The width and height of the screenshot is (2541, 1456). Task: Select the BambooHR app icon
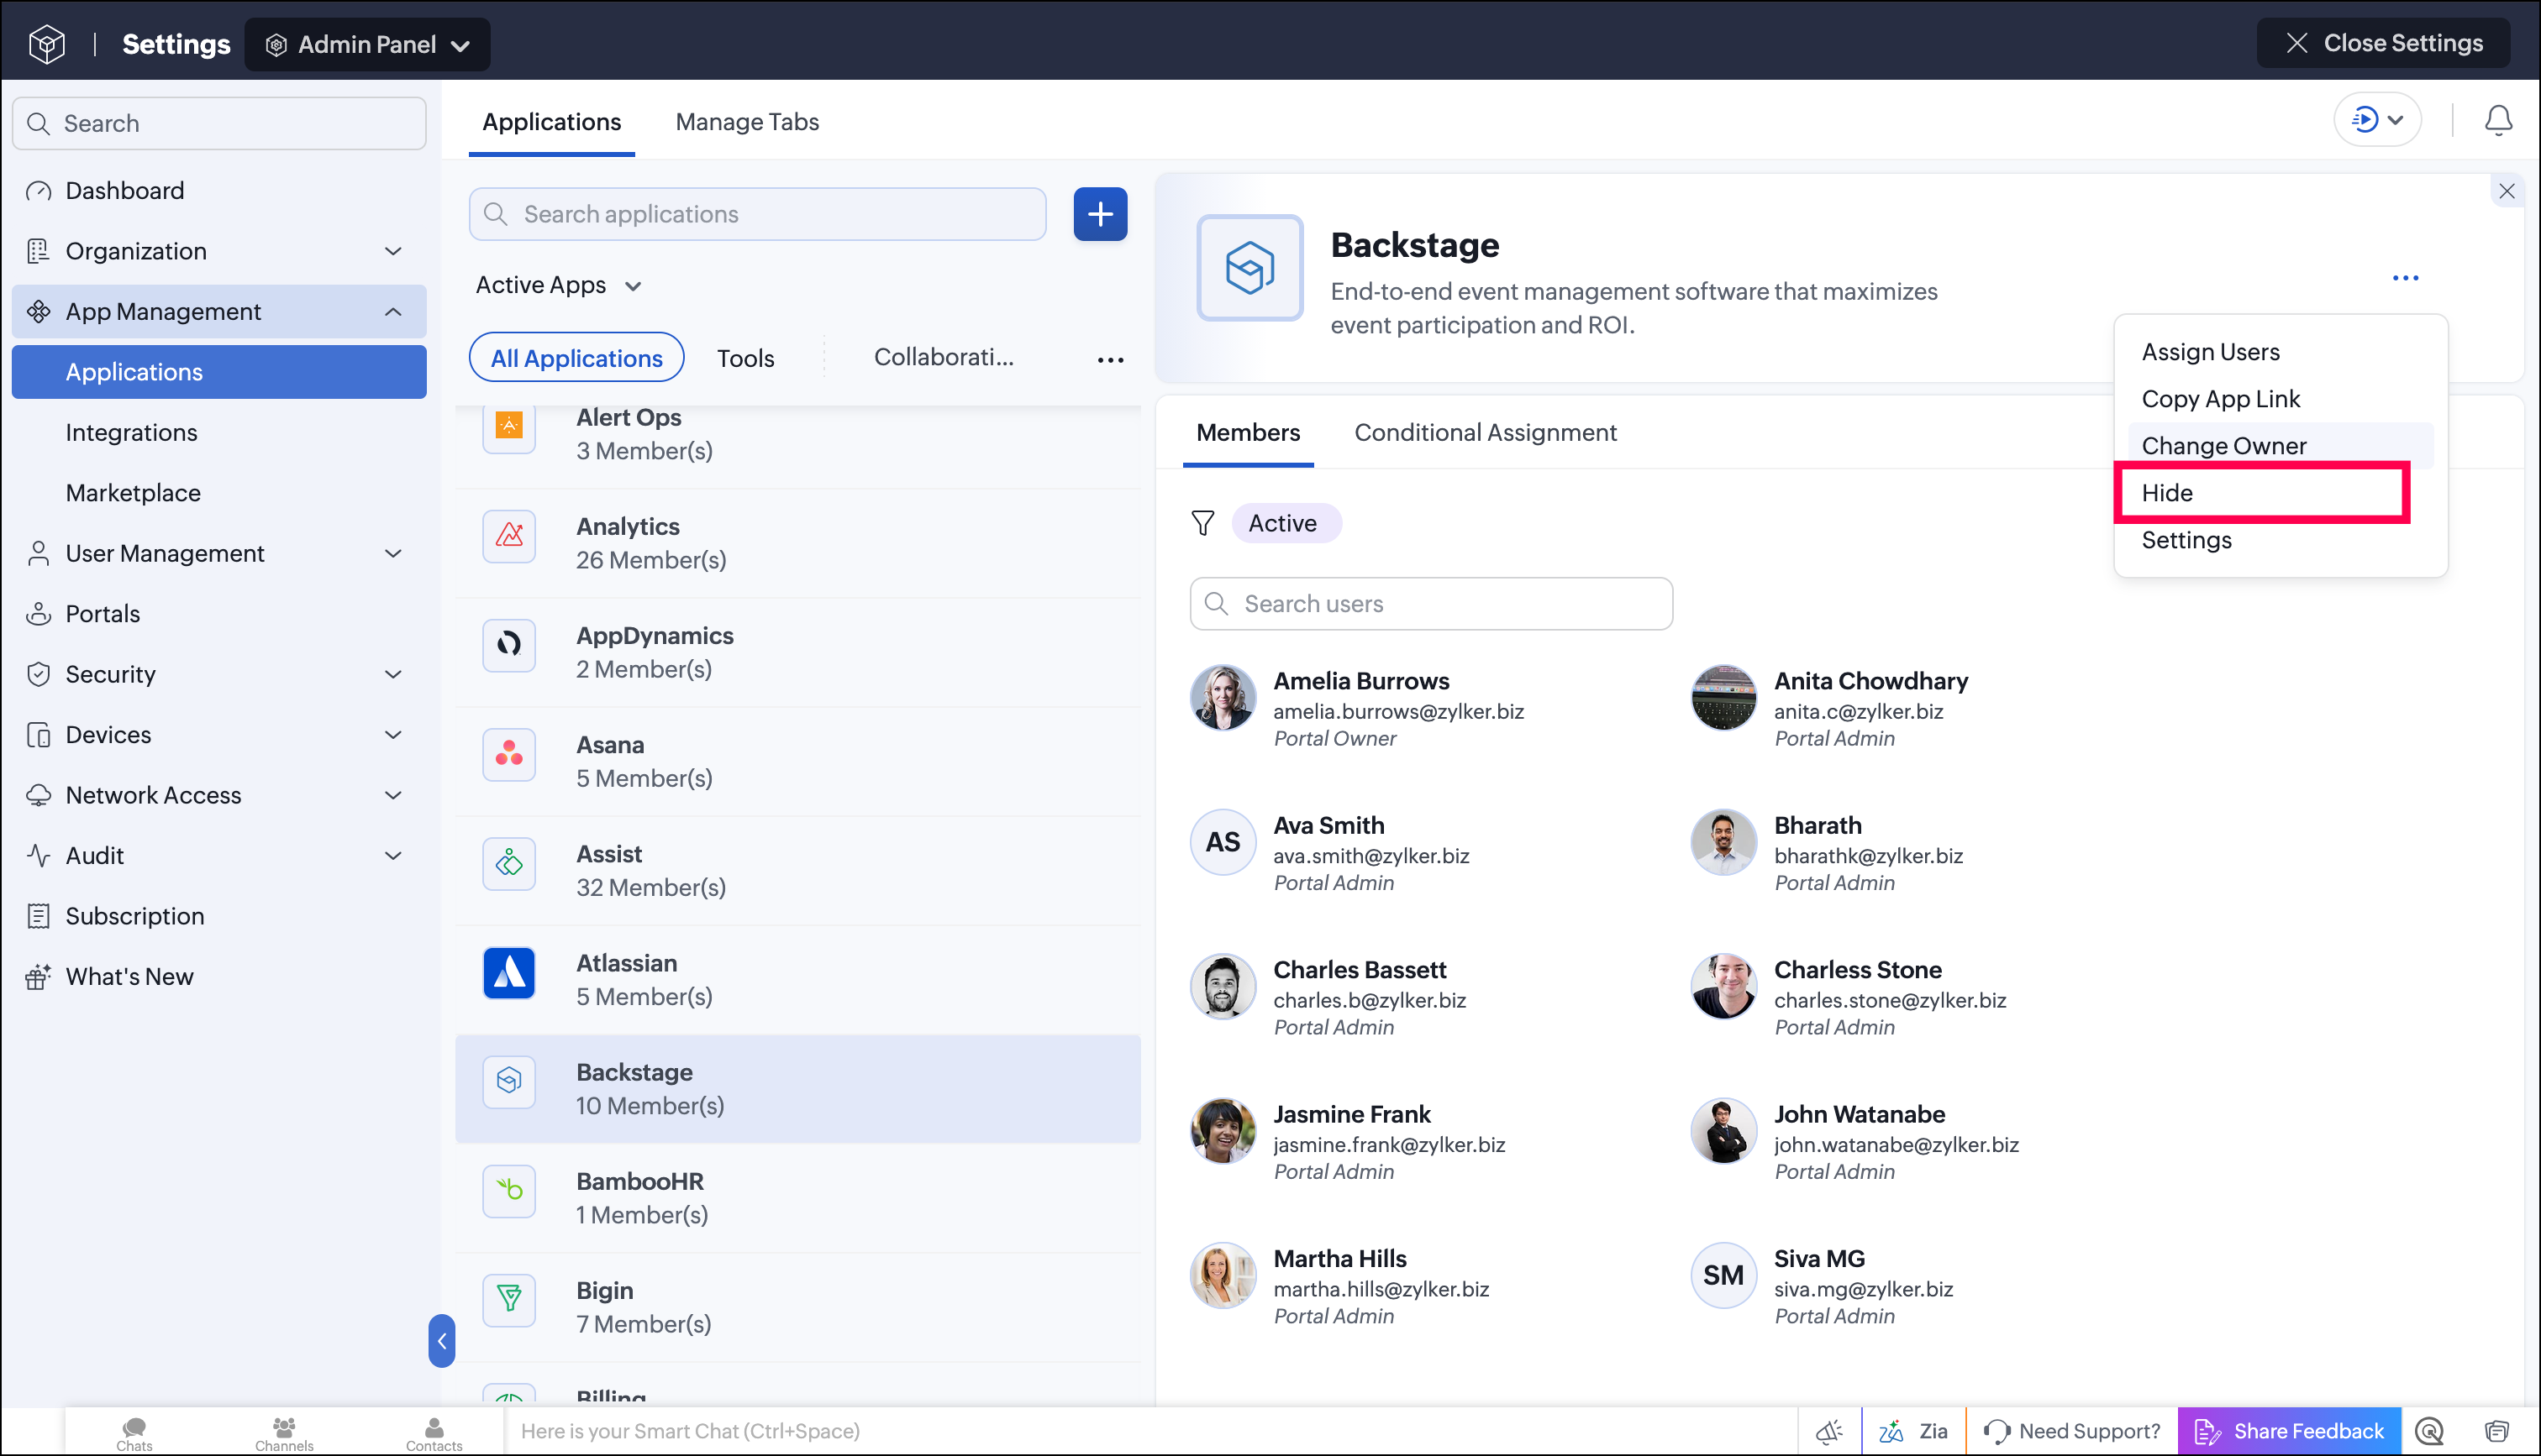[x=509, y=1190]
